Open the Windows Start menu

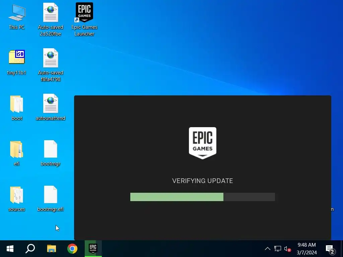tap(10, 249)
